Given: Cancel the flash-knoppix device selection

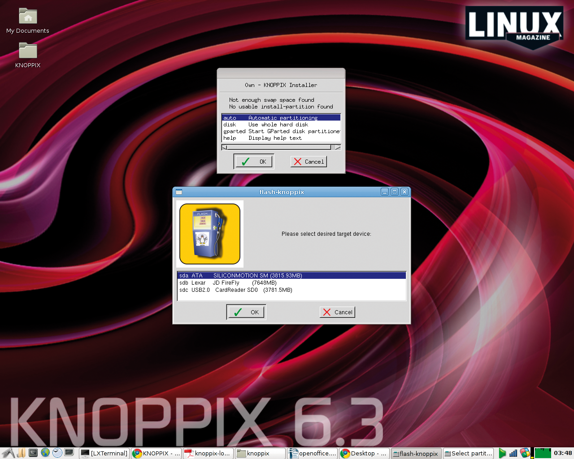Looking at the screenshot, I should (x=337, y=312).
